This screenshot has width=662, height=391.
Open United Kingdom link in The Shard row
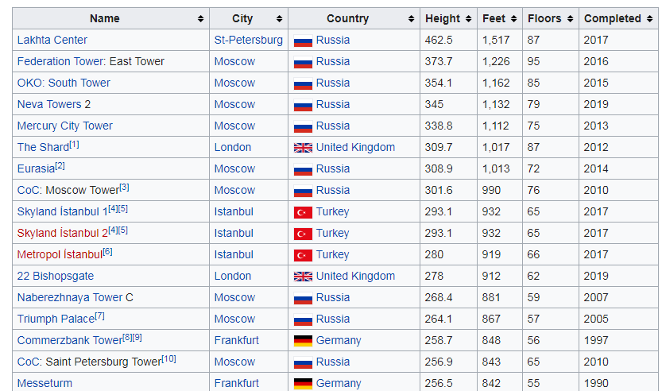coord(355,147)
